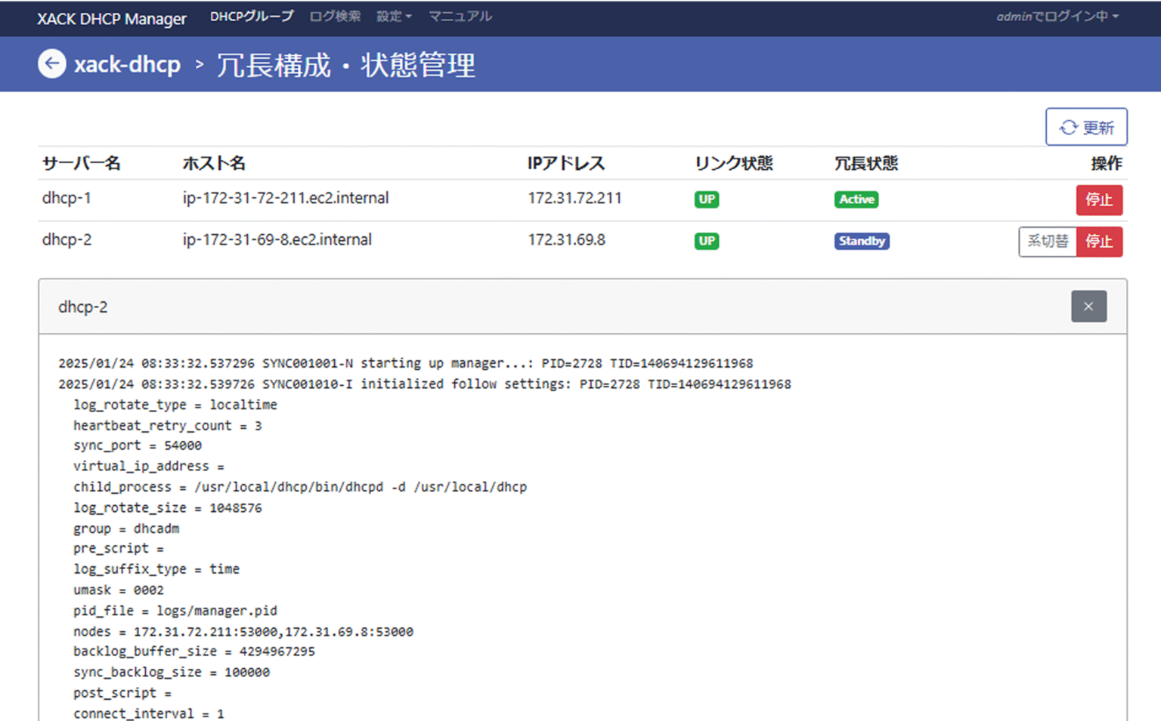The image size is (1161, 721).
Task: Click the Standby redundancy badge for dhcp-2
Action: [862, 241]
